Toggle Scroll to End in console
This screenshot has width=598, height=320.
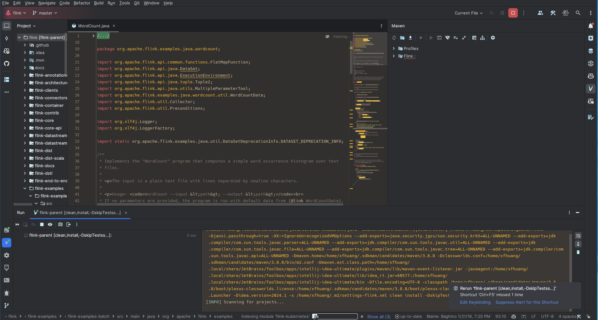pos(578,244)
